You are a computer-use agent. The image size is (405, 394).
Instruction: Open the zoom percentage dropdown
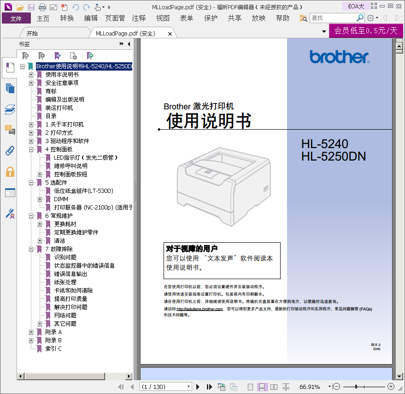point(329,387)
